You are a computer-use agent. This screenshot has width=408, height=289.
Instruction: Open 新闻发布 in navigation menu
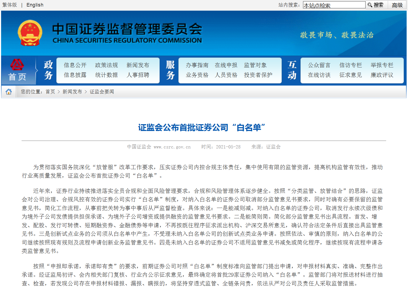pos(138,65)
